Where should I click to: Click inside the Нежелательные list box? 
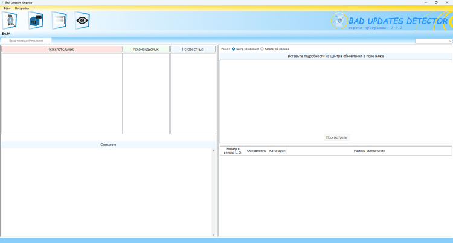click(62, 93)
